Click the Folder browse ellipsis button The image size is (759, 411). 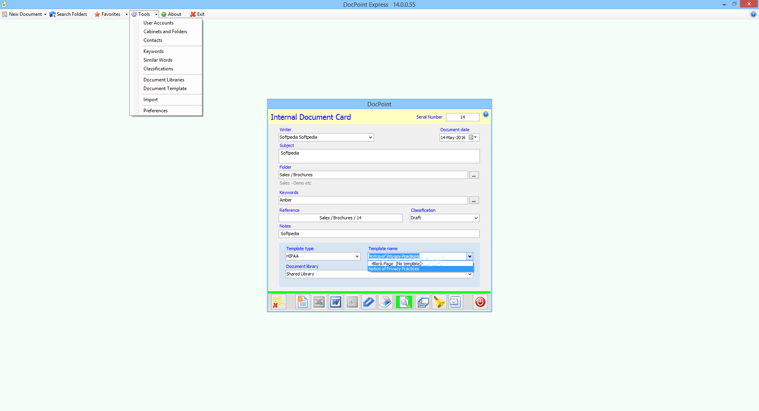[474, 175]
